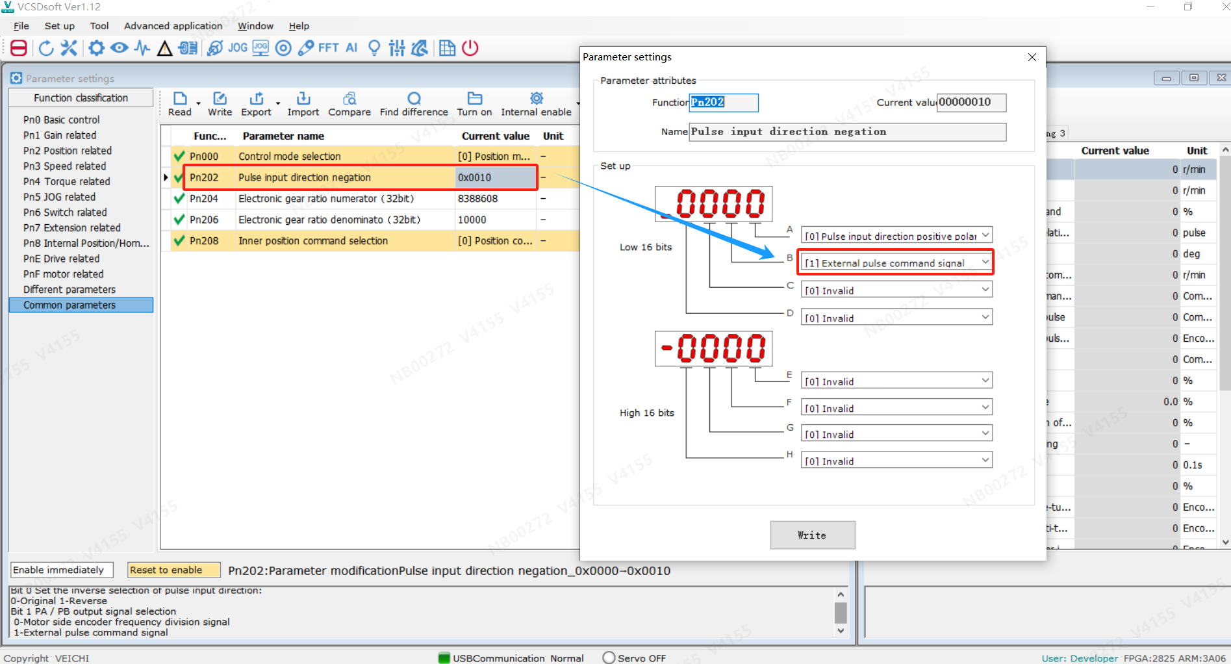Click scroll up arrow of right monitor table
The height and width of the screenshot is (664, 1231).
pyautogui.click(x=1225, y=150)
